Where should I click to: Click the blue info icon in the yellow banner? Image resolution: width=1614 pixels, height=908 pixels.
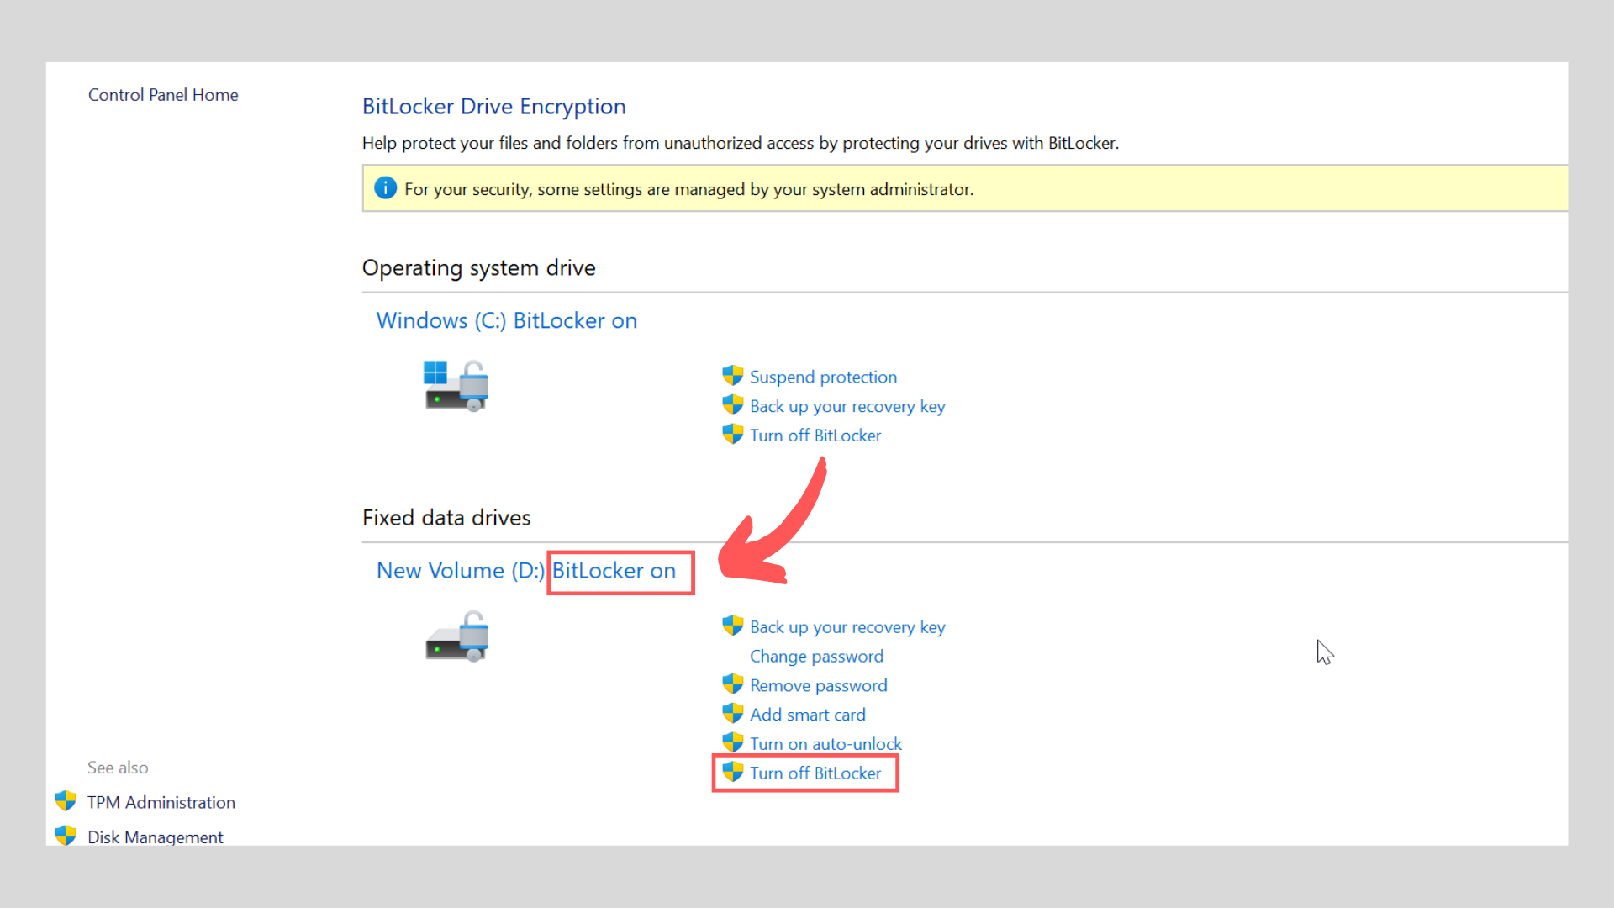385,188
